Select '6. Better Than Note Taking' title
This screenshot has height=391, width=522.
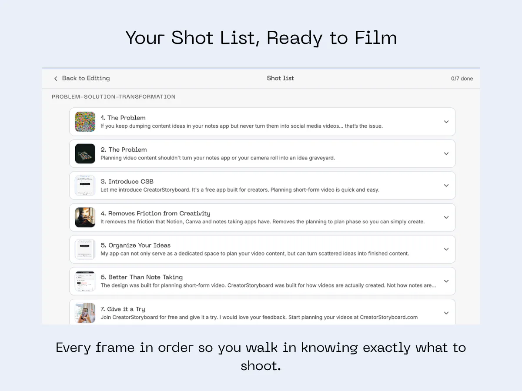tap(141, 277)
